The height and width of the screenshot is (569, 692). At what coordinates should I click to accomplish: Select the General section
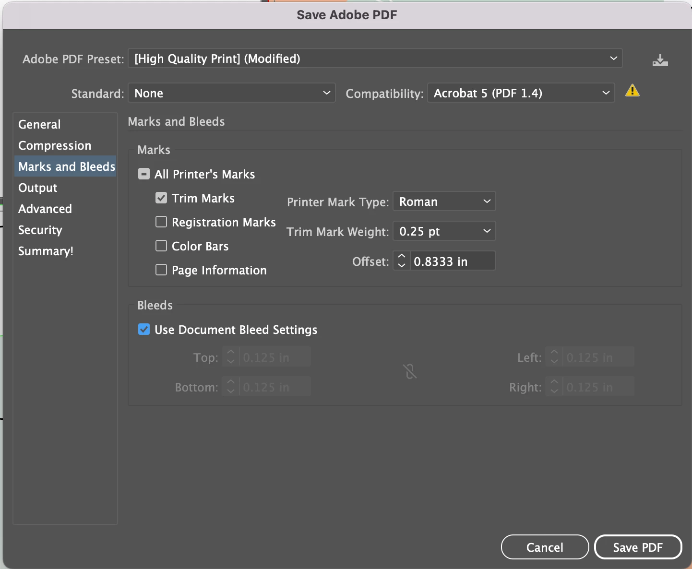[65, 124]
